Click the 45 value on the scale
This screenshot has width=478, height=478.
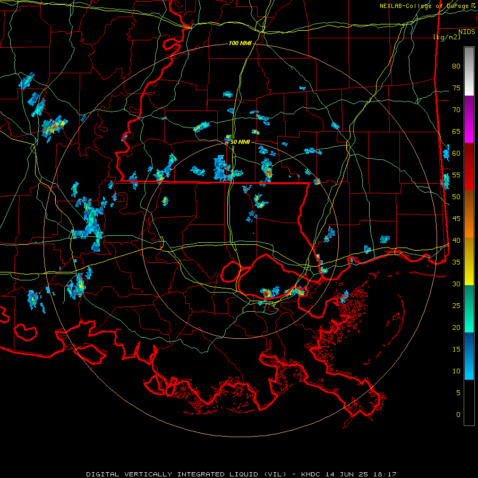pyautogui.click(x=456, y=219)
